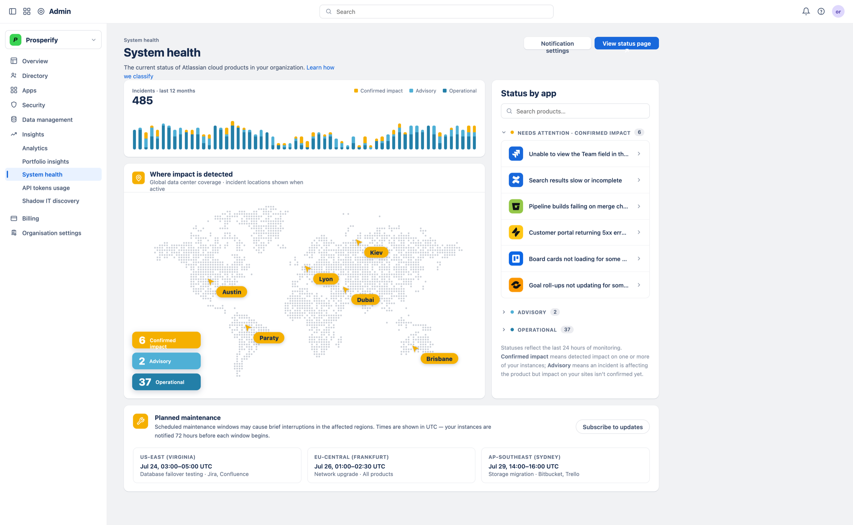Open chevron for Pipeline builds failing incident
Screen dimensions: 853x525
click(x=639, y=206)
